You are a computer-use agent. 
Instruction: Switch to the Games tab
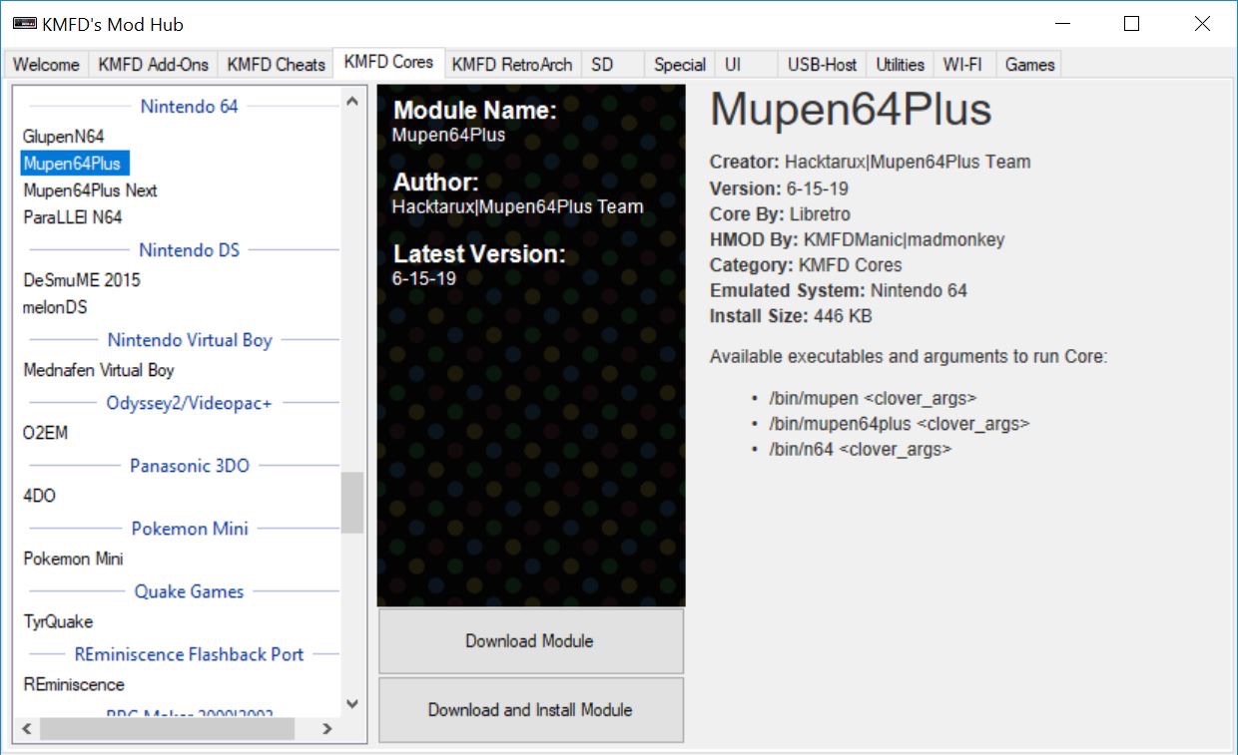pos(1029,65)
